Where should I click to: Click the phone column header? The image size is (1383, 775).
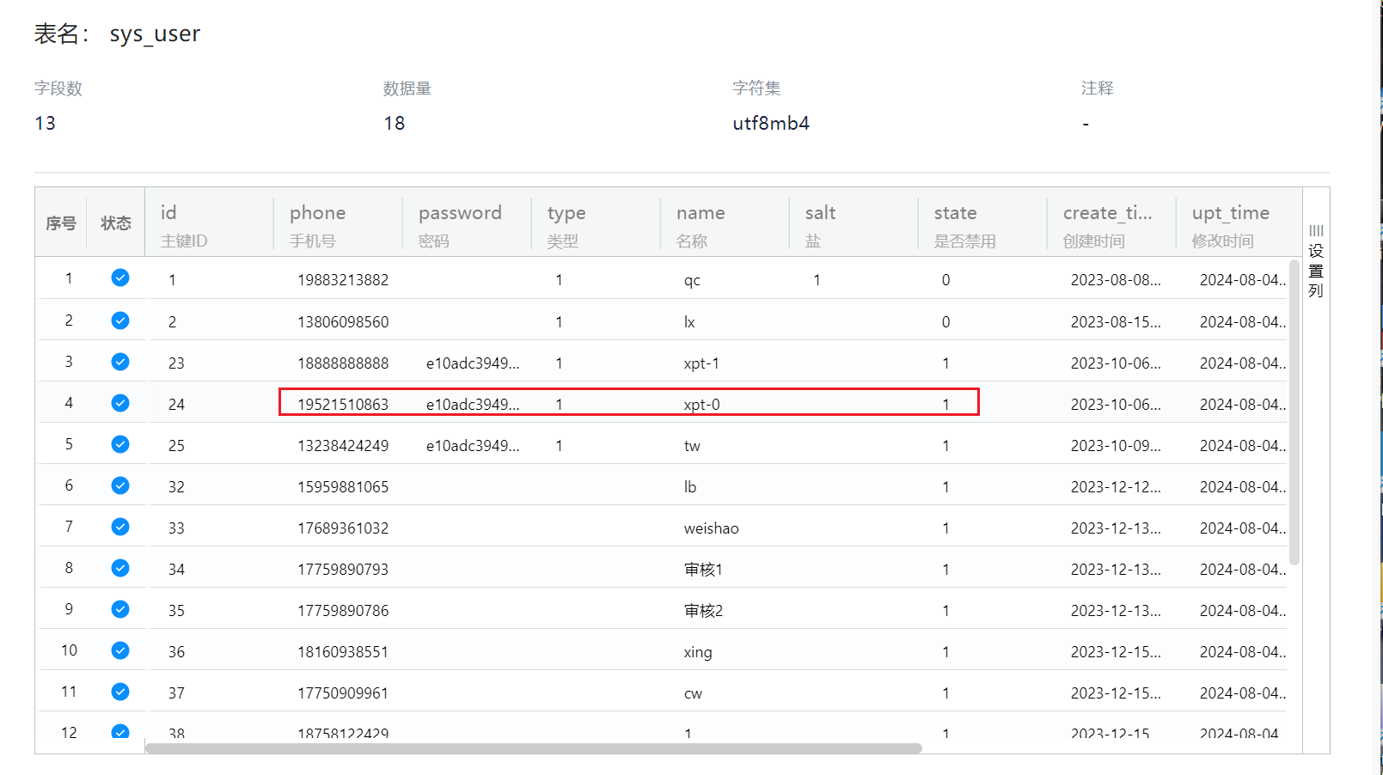click(x=317, y=213)
